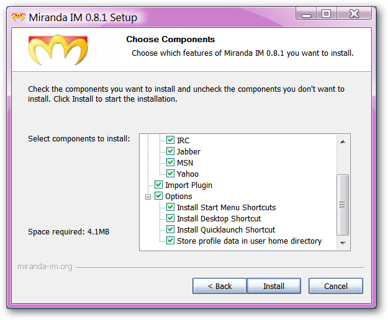This screenshot has width=388, height=320.
Task: Toggle Store profile data in user home directory checkbox
Action: tap(170, 241)
